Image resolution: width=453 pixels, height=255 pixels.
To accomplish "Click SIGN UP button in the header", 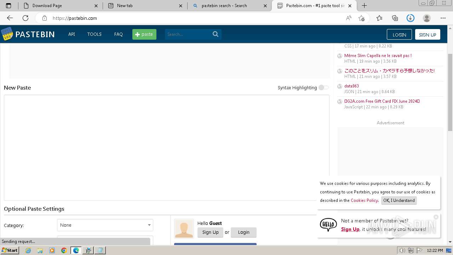I will [x=428, y=34].
